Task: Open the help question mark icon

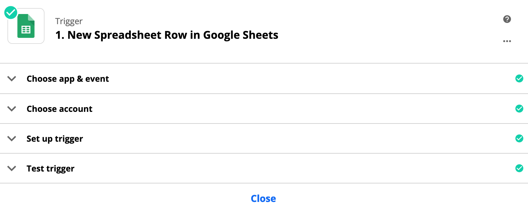Action: click(x=507, y=19)
